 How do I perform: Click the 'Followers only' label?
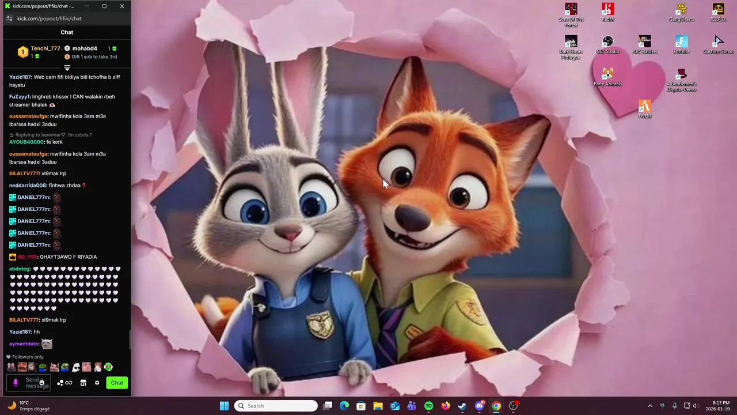click(28, 357)
